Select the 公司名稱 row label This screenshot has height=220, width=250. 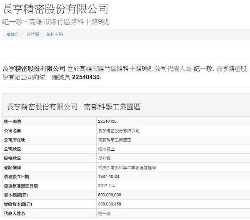click(12, 131)
